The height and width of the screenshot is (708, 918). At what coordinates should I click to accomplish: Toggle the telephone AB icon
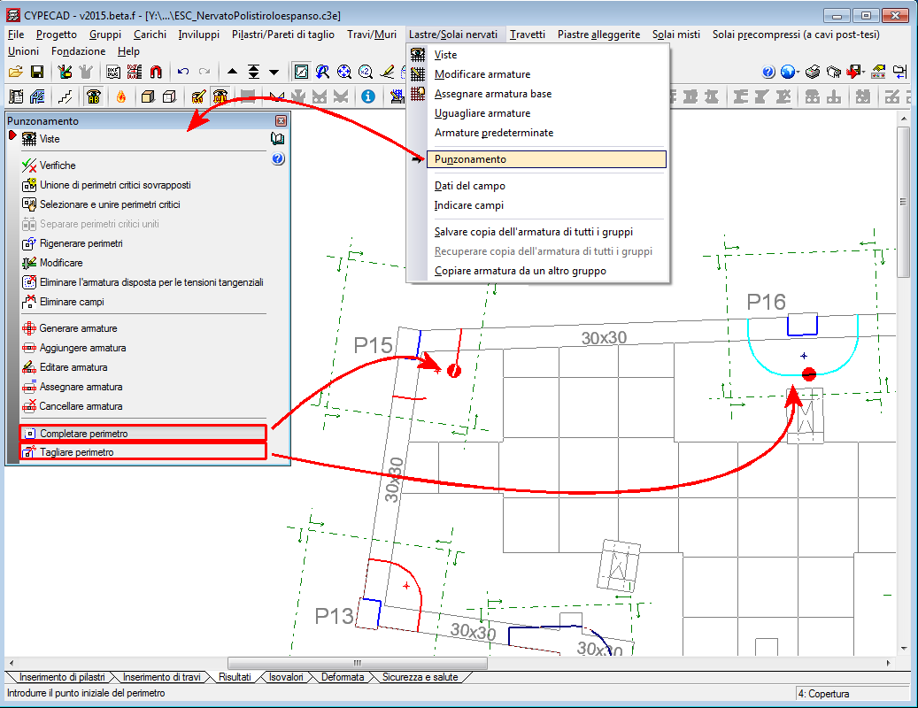(x=93, y=96)
